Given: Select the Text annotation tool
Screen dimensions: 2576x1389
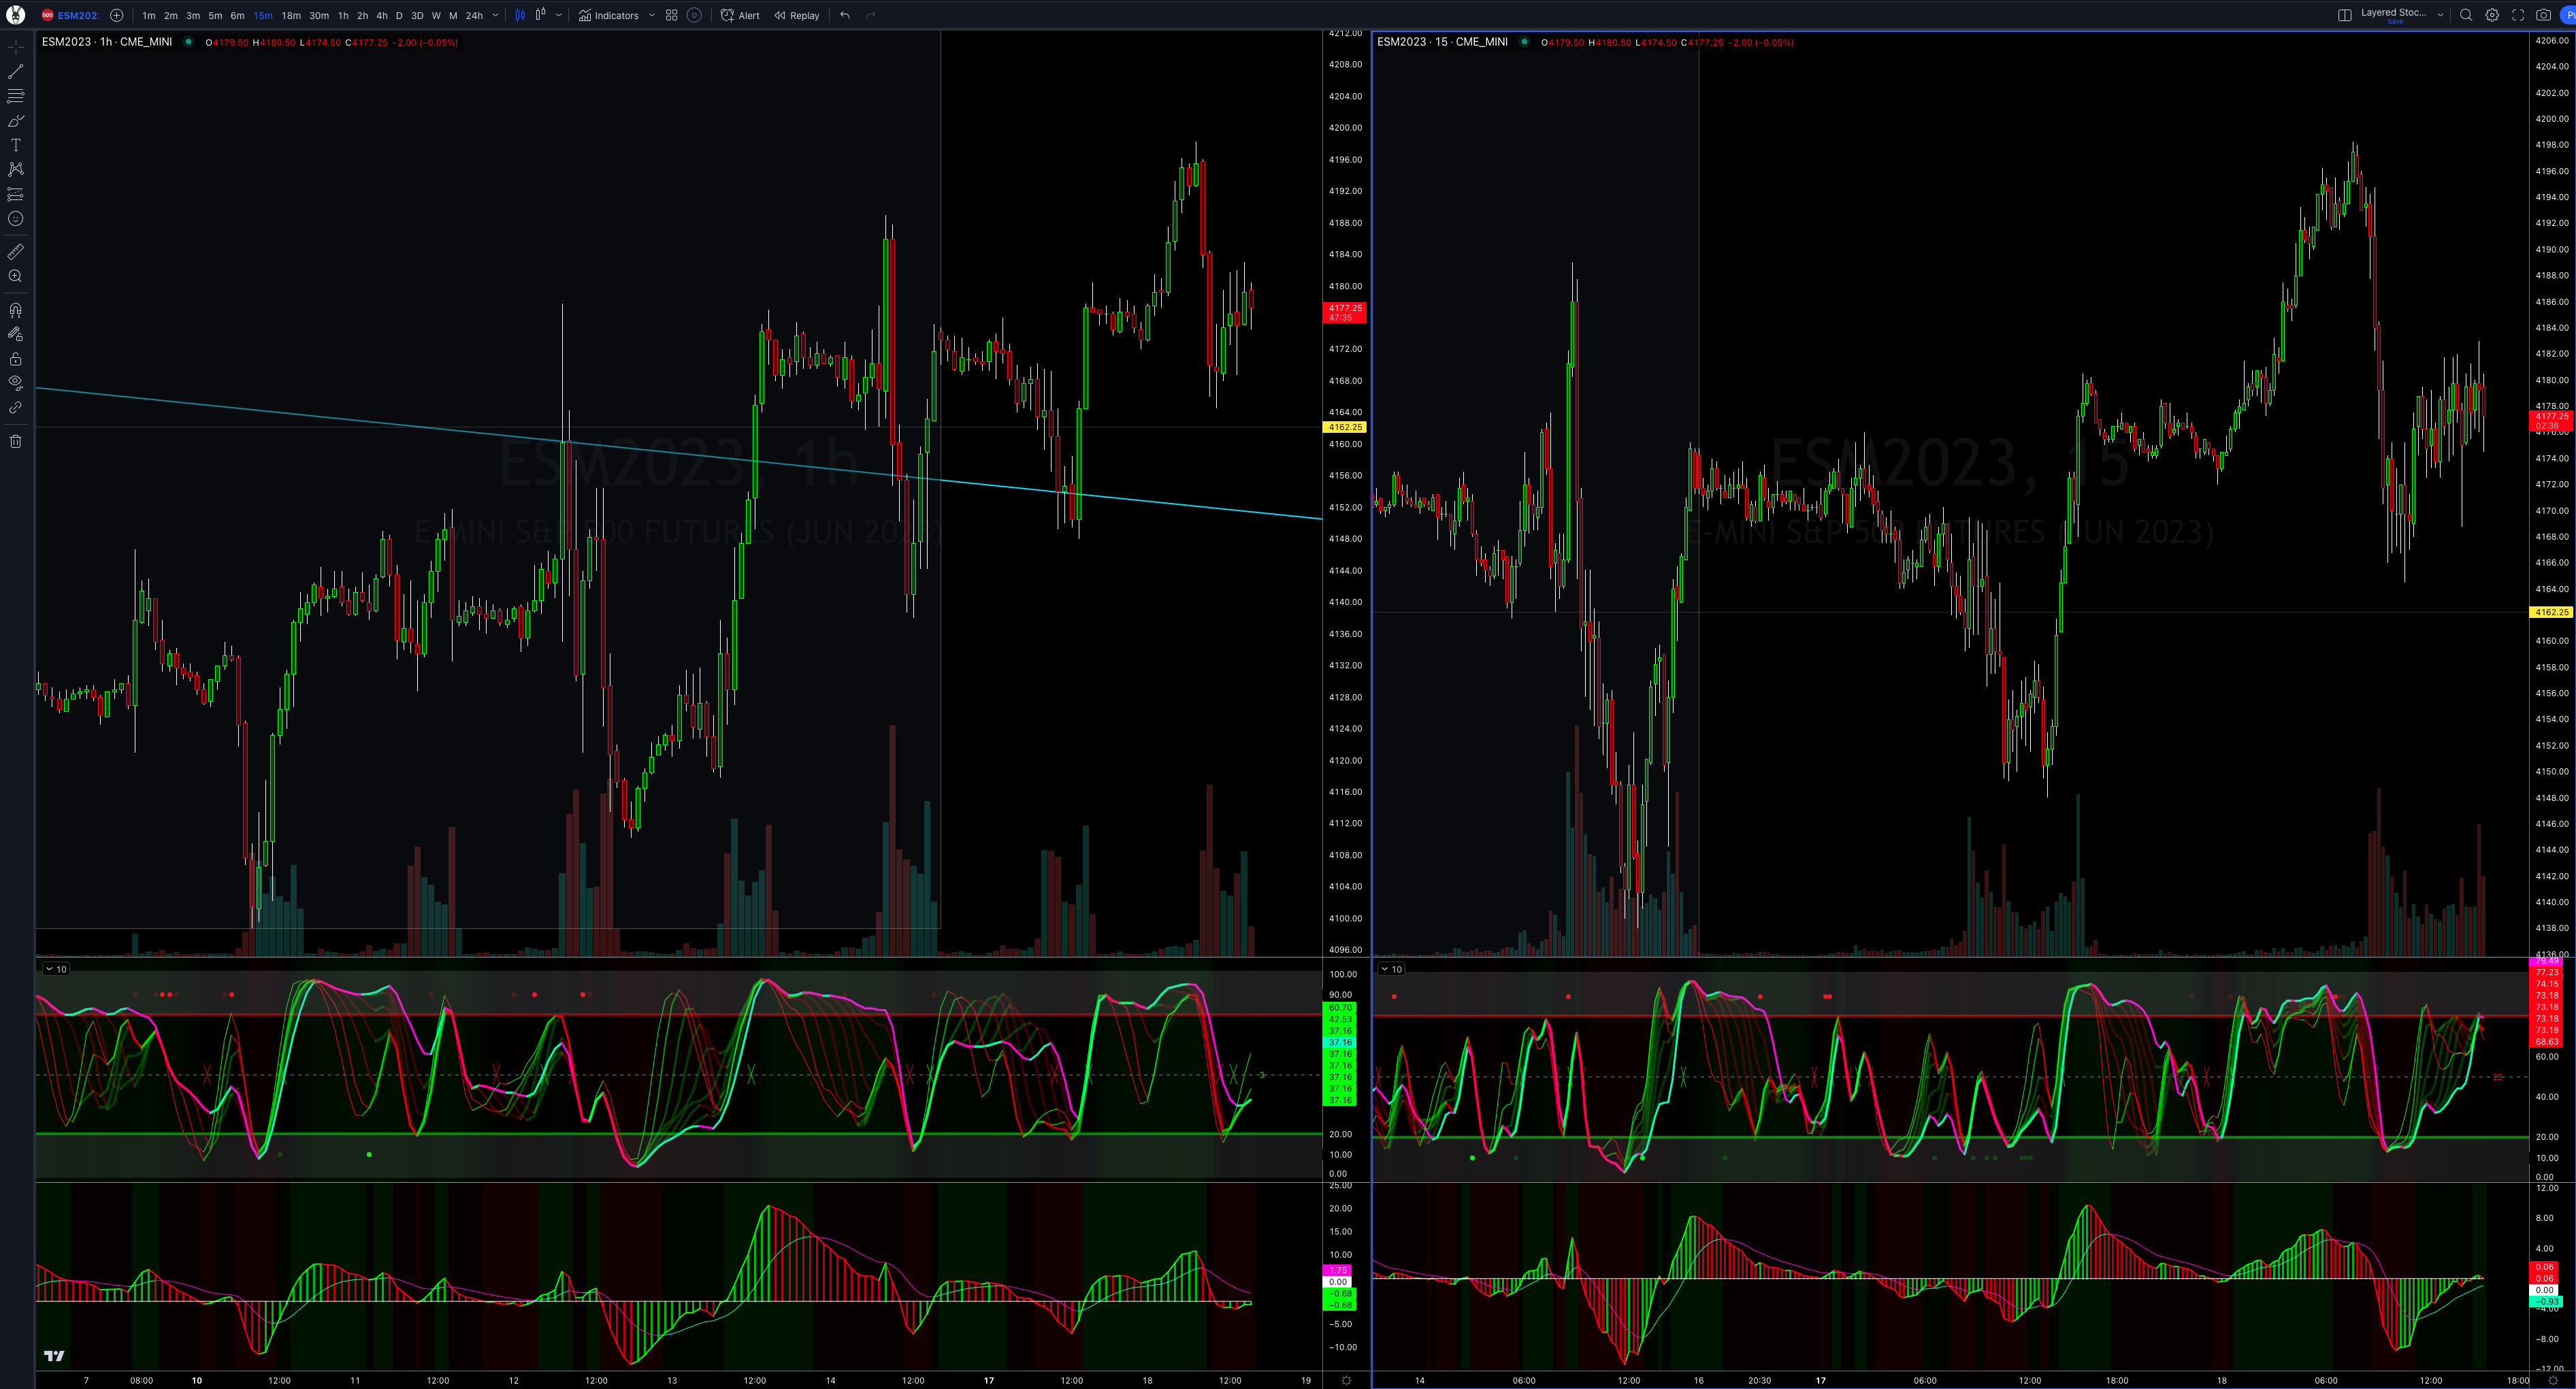Looking at the screenshot, I should click(15, 145).
